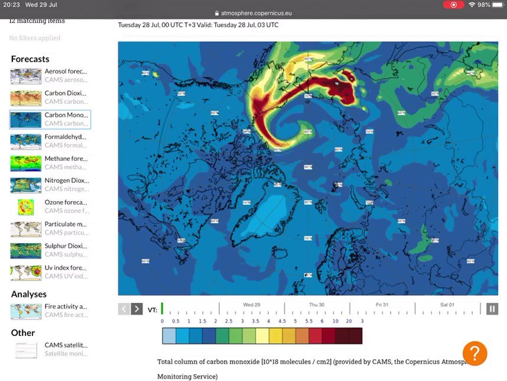The height and width of the screenshot is (381, 507).
Task: Tap the red screen recording indicator
Action: pyautogui.click(x=453, y=5)
